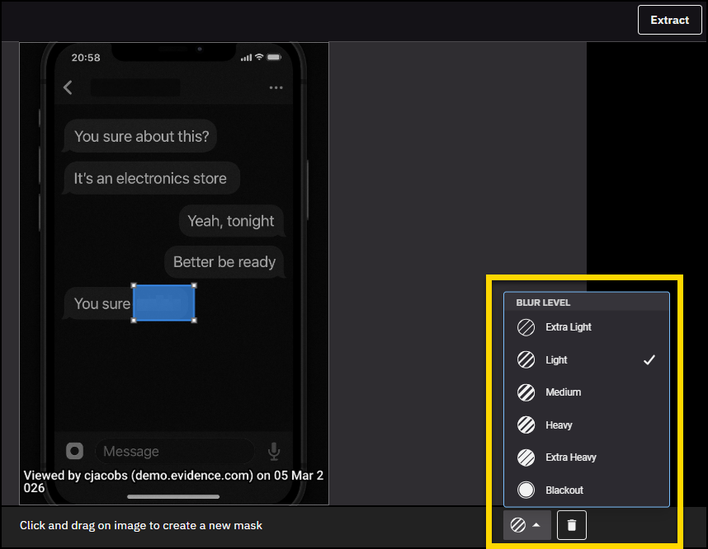The width and height of the screenshot is (708, 549).
Task: Delete the mask with trash icon
Action: [x=572, y=525]
